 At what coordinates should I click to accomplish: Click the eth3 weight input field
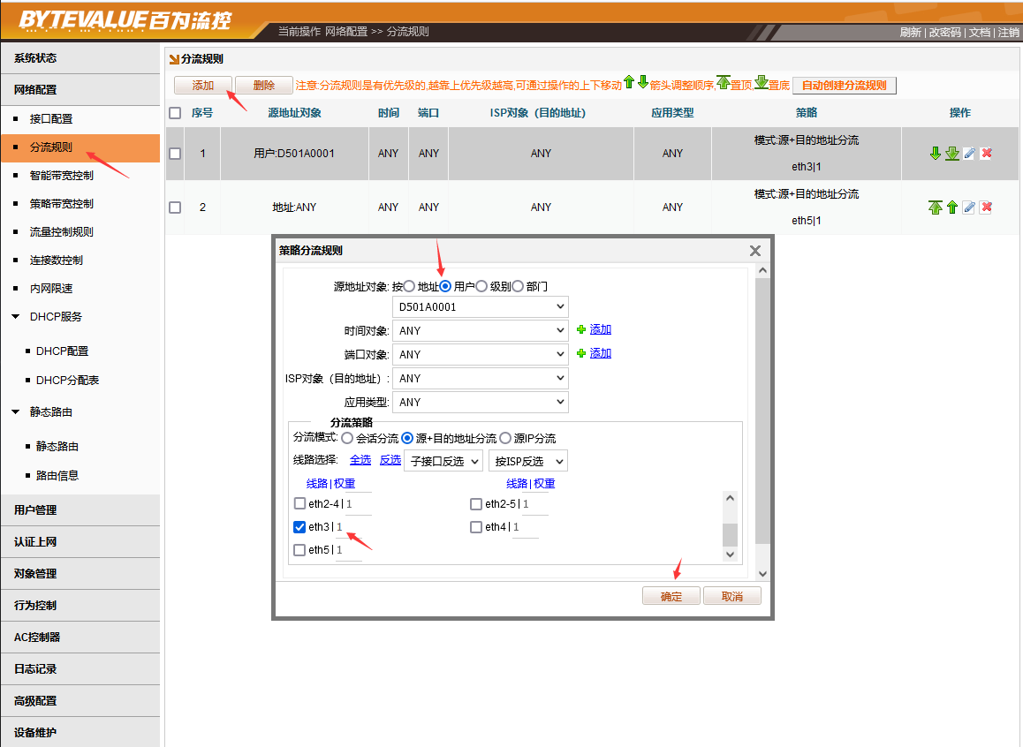[352, 527]
